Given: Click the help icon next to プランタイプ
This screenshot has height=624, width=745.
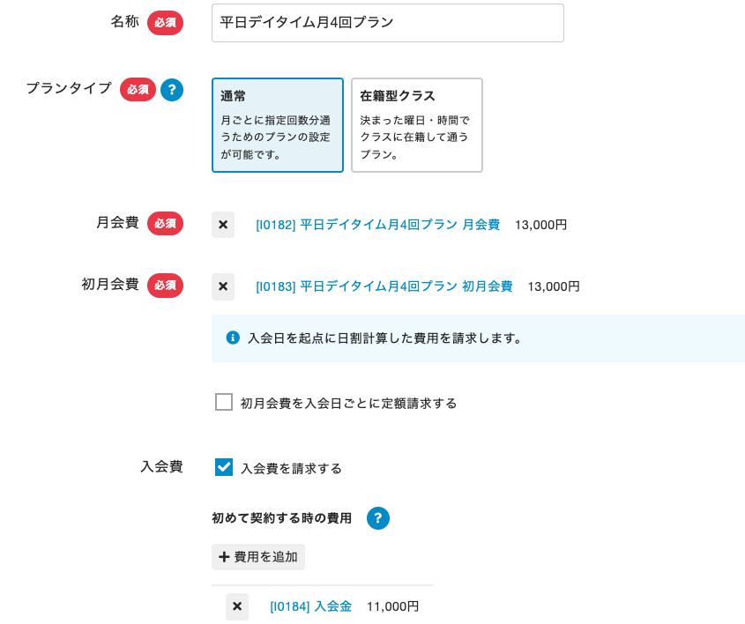Looking at the screenshot, I should [x=172, y=89].
